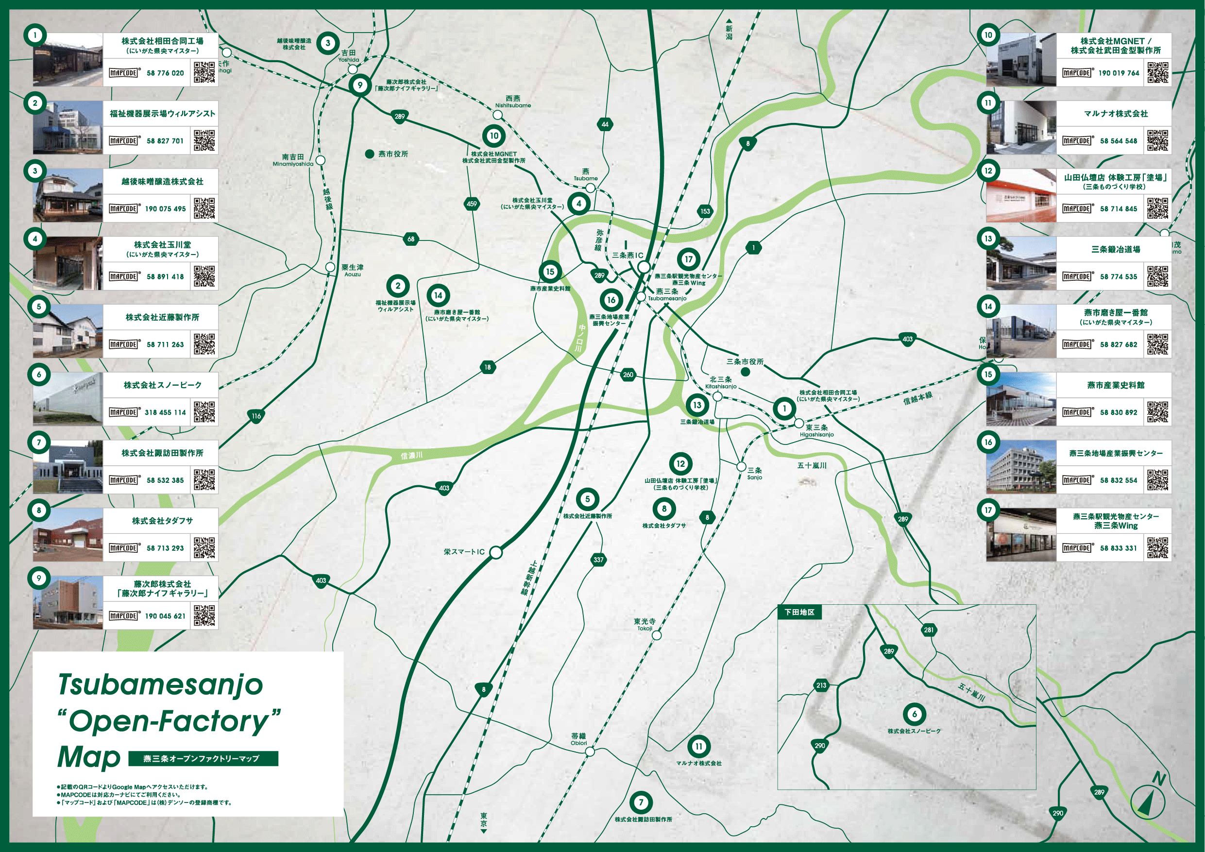Click the 栄スマートIC interchange circle
1205x852 pixels.
pyautogui.click(x=495, y=552)
